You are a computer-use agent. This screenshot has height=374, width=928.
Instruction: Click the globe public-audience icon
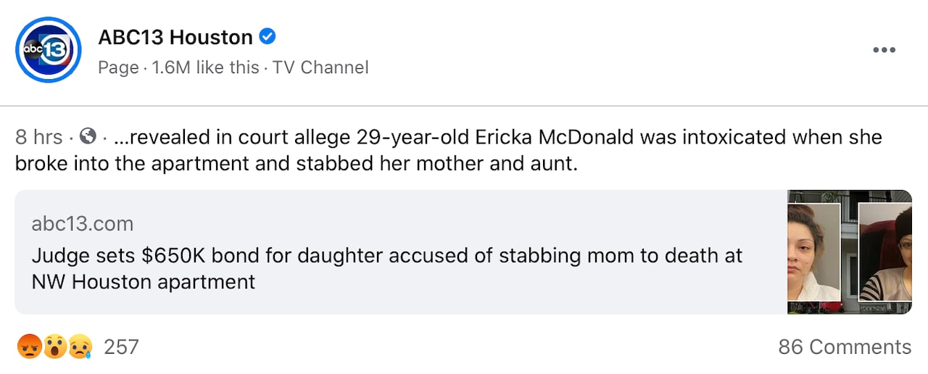click(88, 136)
